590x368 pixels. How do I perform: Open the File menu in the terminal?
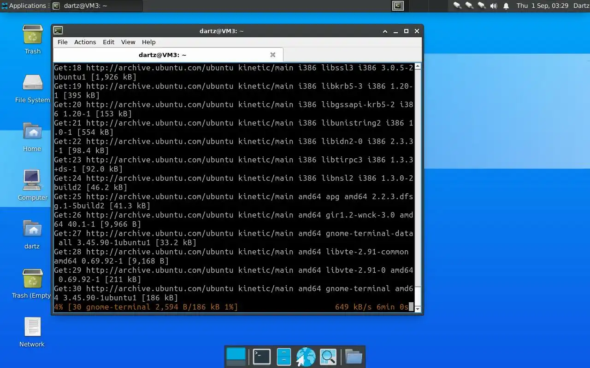[x=62, y=42]
